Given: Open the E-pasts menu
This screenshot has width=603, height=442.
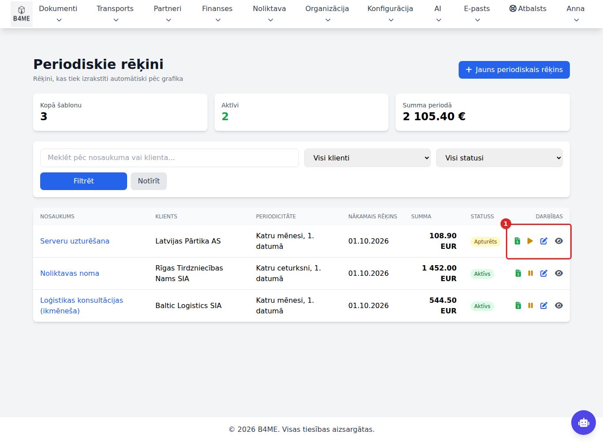Looking at the screenshot, I should point(477,14).
